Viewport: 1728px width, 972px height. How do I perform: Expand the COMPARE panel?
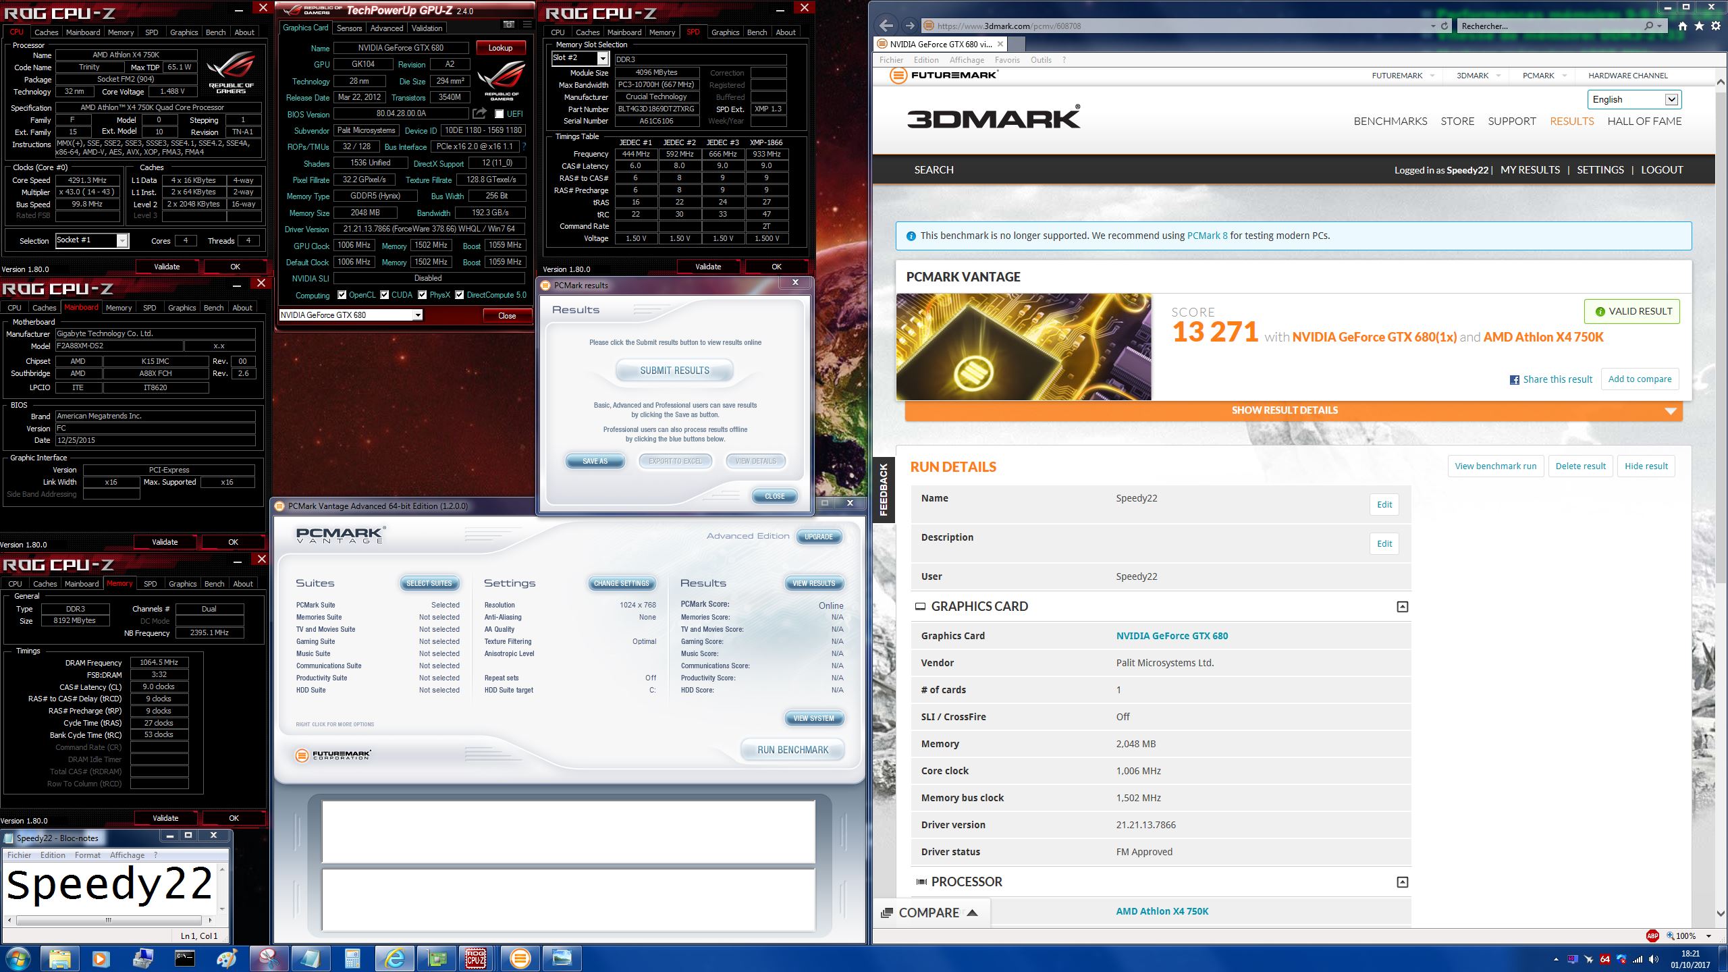931,913
